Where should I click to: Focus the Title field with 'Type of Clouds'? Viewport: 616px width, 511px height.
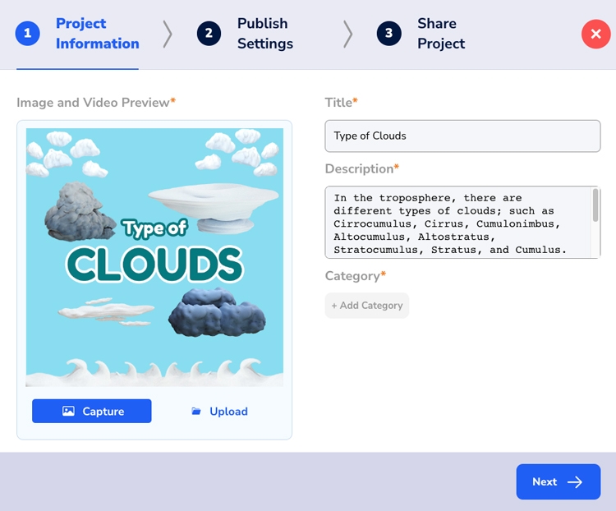coord(462,136)
